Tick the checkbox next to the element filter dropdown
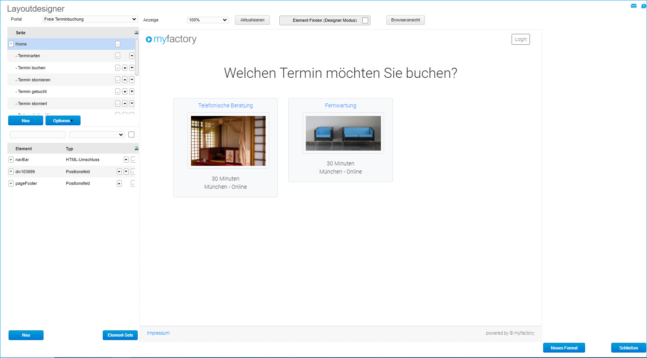This screenshot has height=358, width=647. pyautogui.click(x=132, y=135)
